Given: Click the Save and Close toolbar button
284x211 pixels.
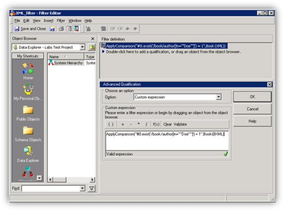Looking at the screenshot, I should (x=30, y=28).
